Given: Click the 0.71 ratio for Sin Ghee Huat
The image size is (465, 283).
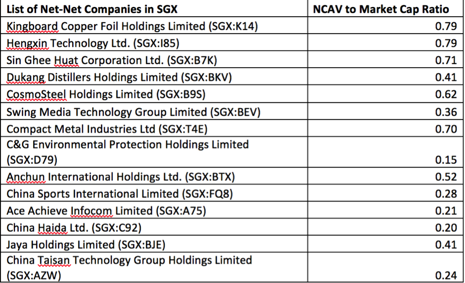Looking at the screenshot, I should coord(446,60).
